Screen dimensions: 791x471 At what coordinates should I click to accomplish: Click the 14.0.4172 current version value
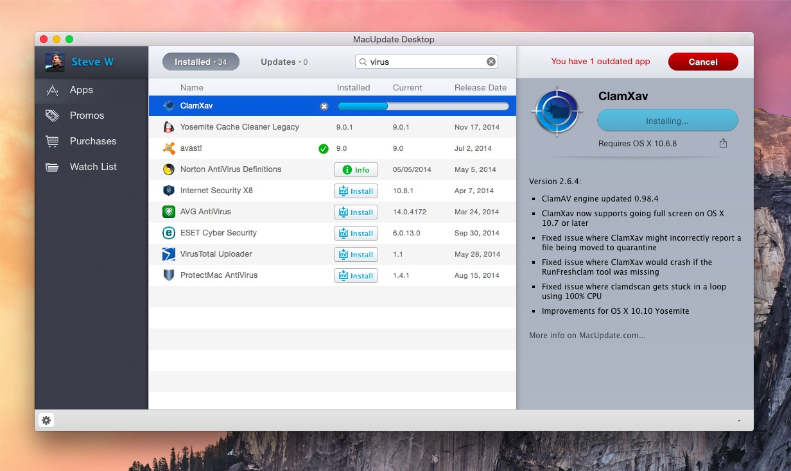pyautogui.click(x=410, y=212)
